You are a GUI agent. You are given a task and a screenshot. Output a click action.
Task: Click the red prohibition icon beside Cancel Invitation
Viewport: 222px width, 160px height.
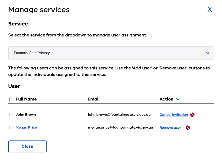click(192, 114)
